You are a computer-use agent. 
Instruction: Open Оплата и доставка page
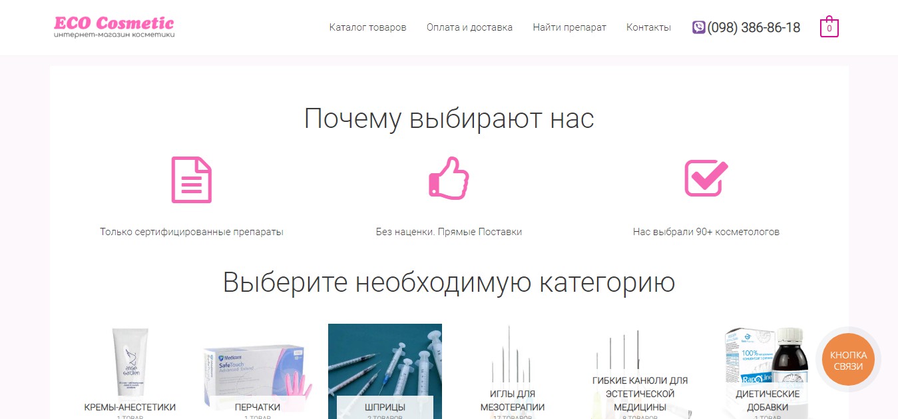pos(469,27)
